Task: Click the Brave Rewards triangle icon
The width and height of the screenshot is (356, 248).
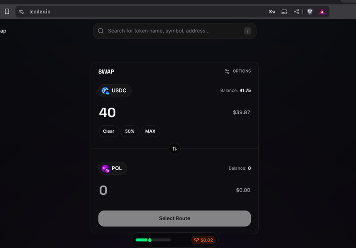Action: 322,12
